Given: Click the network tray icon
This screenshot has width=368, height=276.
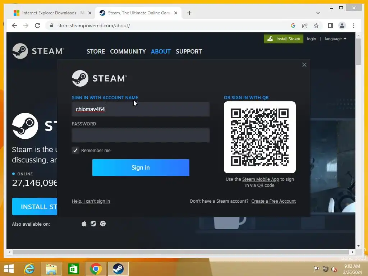Looking at the screenshot, I should pyautogui.click(x=326, y=269).
